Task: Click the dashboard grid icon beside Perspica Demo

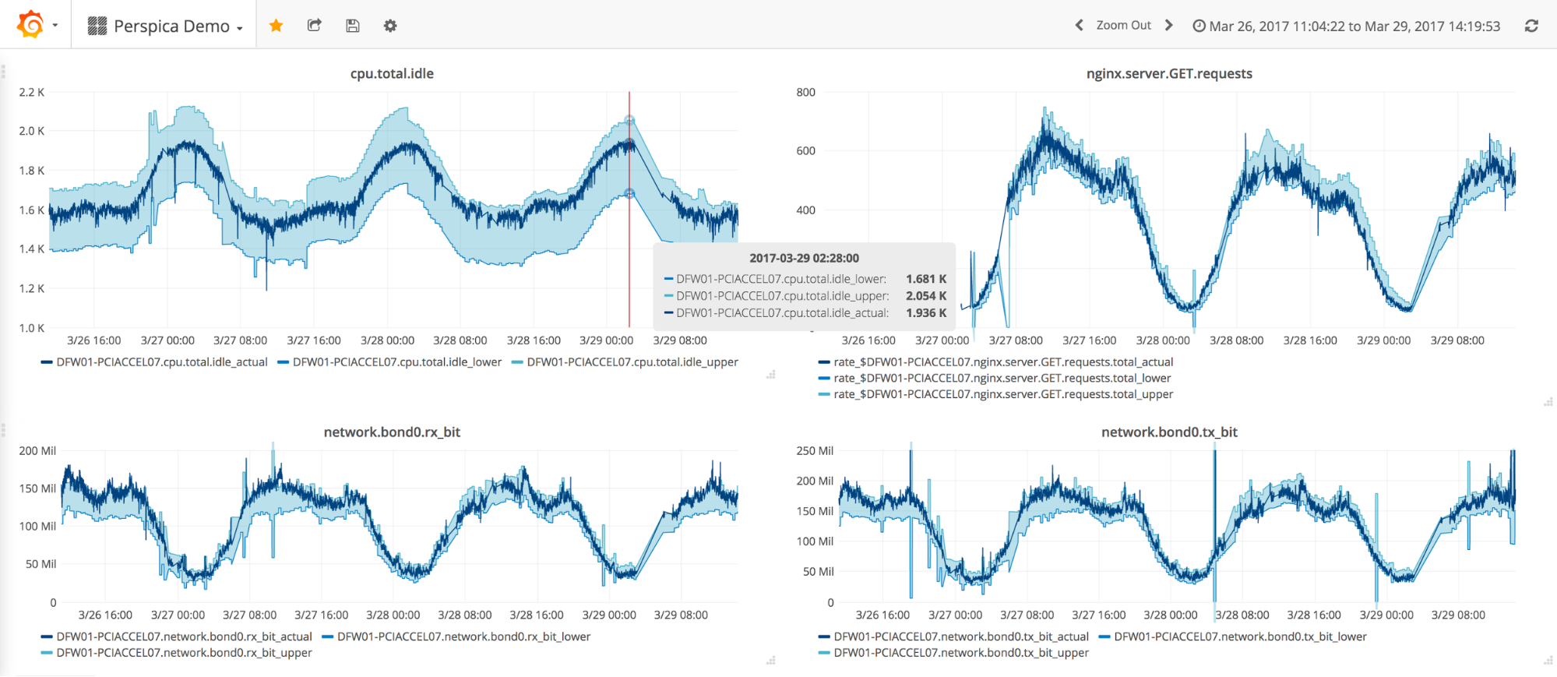Action: [97, 26]
